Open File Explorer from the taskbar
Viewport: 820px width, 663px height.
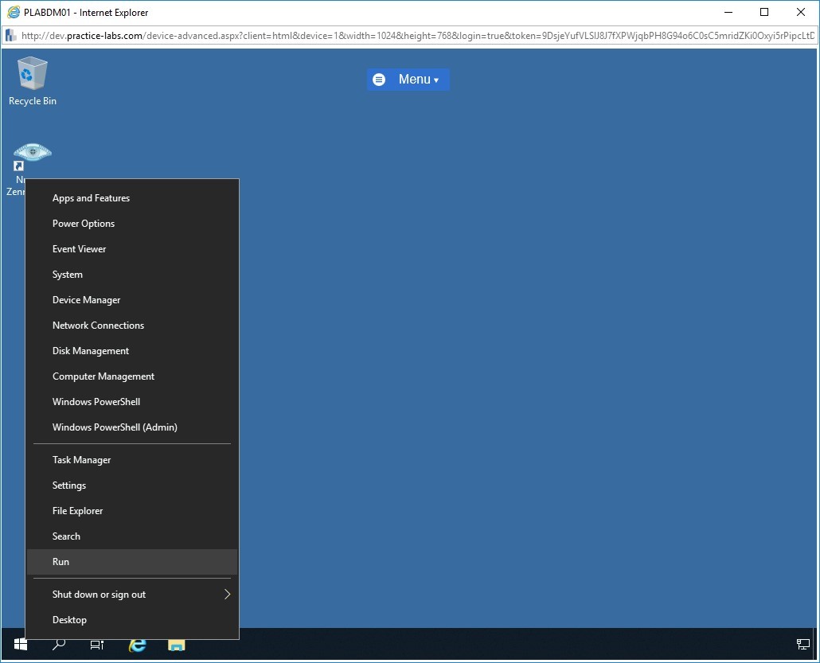click(x=175, y=644)
